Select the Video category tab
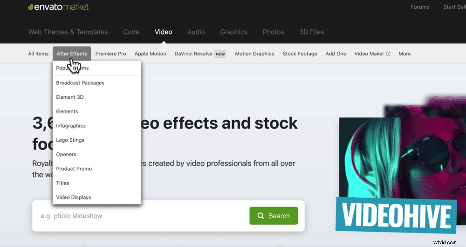 pos(163,32)
